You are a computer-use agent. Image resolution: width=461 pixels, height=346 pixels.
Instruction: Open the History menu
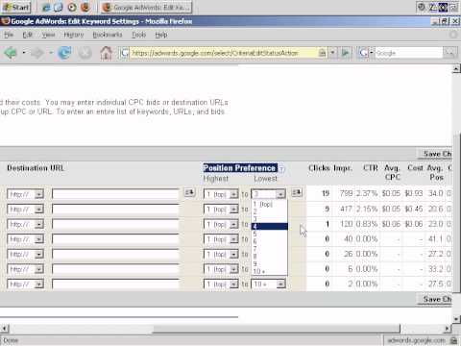click(x=74, y=35)
